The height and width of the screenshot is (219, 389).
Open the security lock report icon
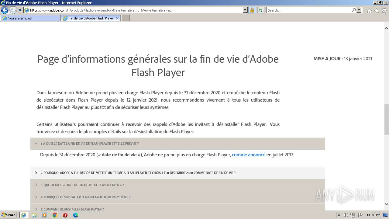(252, 10)
